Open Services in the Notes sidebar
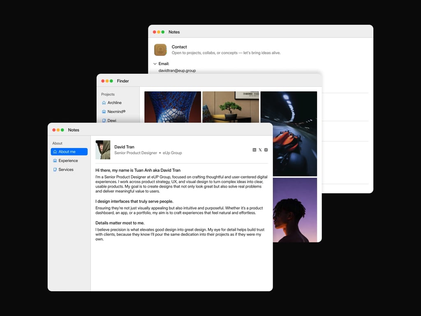This screenshot has height=316, width=421. [x=69, y=170]
